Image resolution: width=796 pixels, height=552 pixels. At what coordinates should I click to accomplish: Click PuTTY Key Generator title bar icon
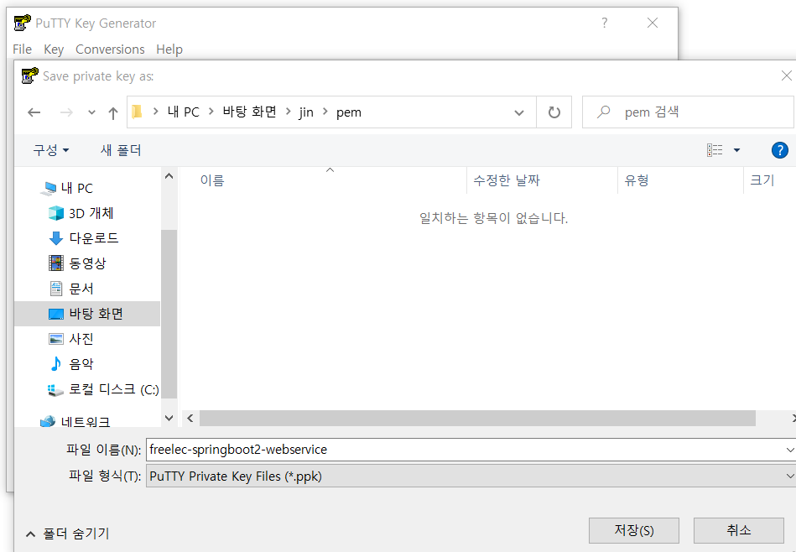(22, 23)
